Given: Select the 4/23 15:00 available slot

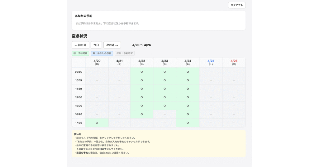Looking at the screenshot, I should tap(165, 106).
